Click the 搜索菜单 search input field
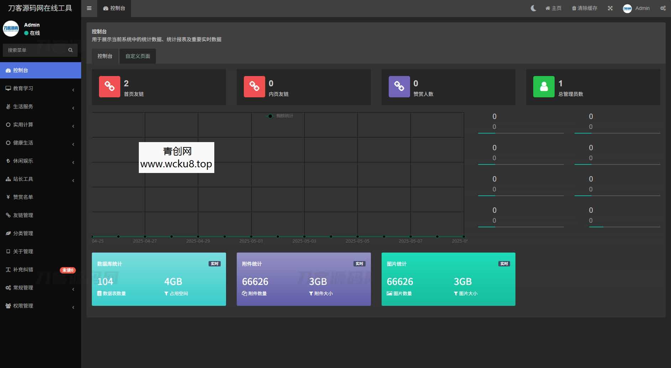Screen dimensions: 671x368 coord(36,50)
